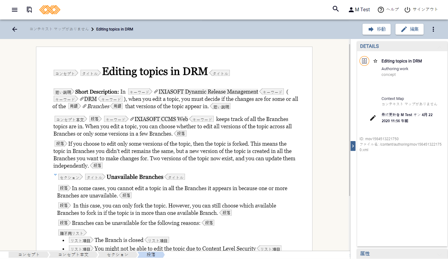The width and height of the screenshot is (448, 259).
Task: Select the コンセプト breadcrumb tab at bottom
Action: (x=29, y=255)
